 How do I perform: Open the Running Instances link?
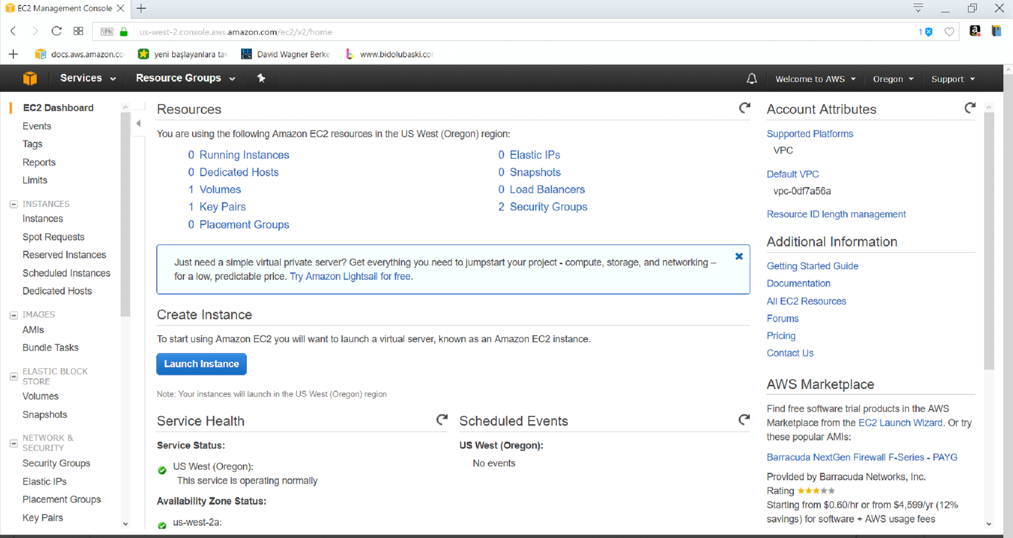pyautogui.click(x=244, y=155)
